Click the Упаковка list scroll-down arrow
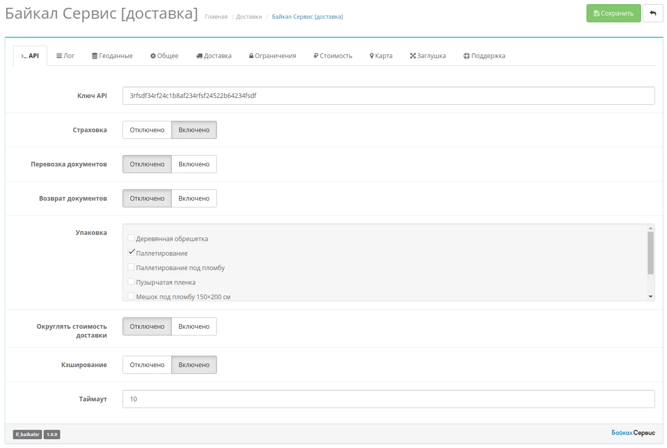Viewport: 667px width, 448px height. (x=650, y=297)
